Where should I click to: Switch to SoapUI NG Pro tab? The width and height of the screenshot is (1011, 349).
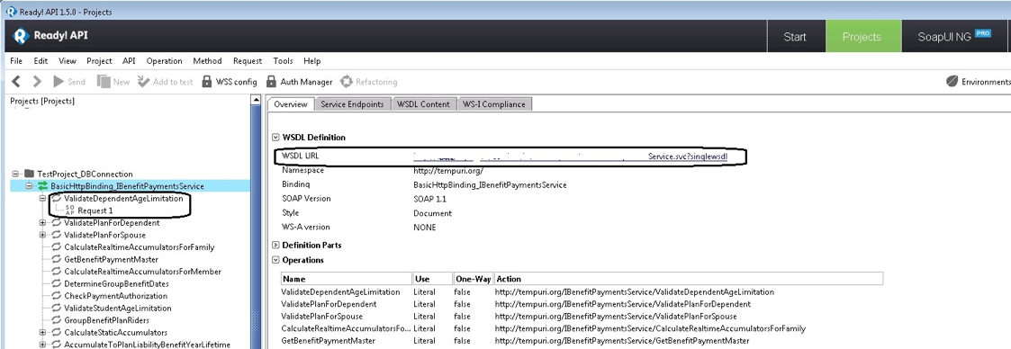click(954, 37)
